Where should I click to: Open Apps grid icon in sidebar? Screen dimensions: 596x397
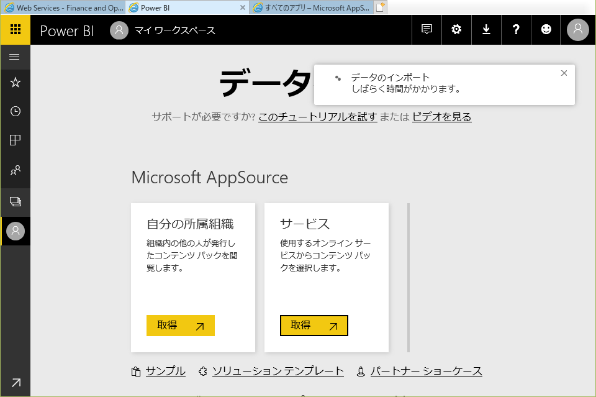15,140
